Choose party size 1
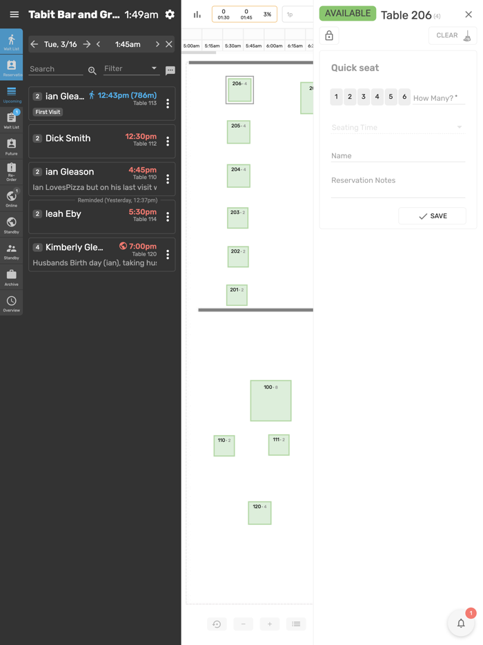 tap(336, 97)
